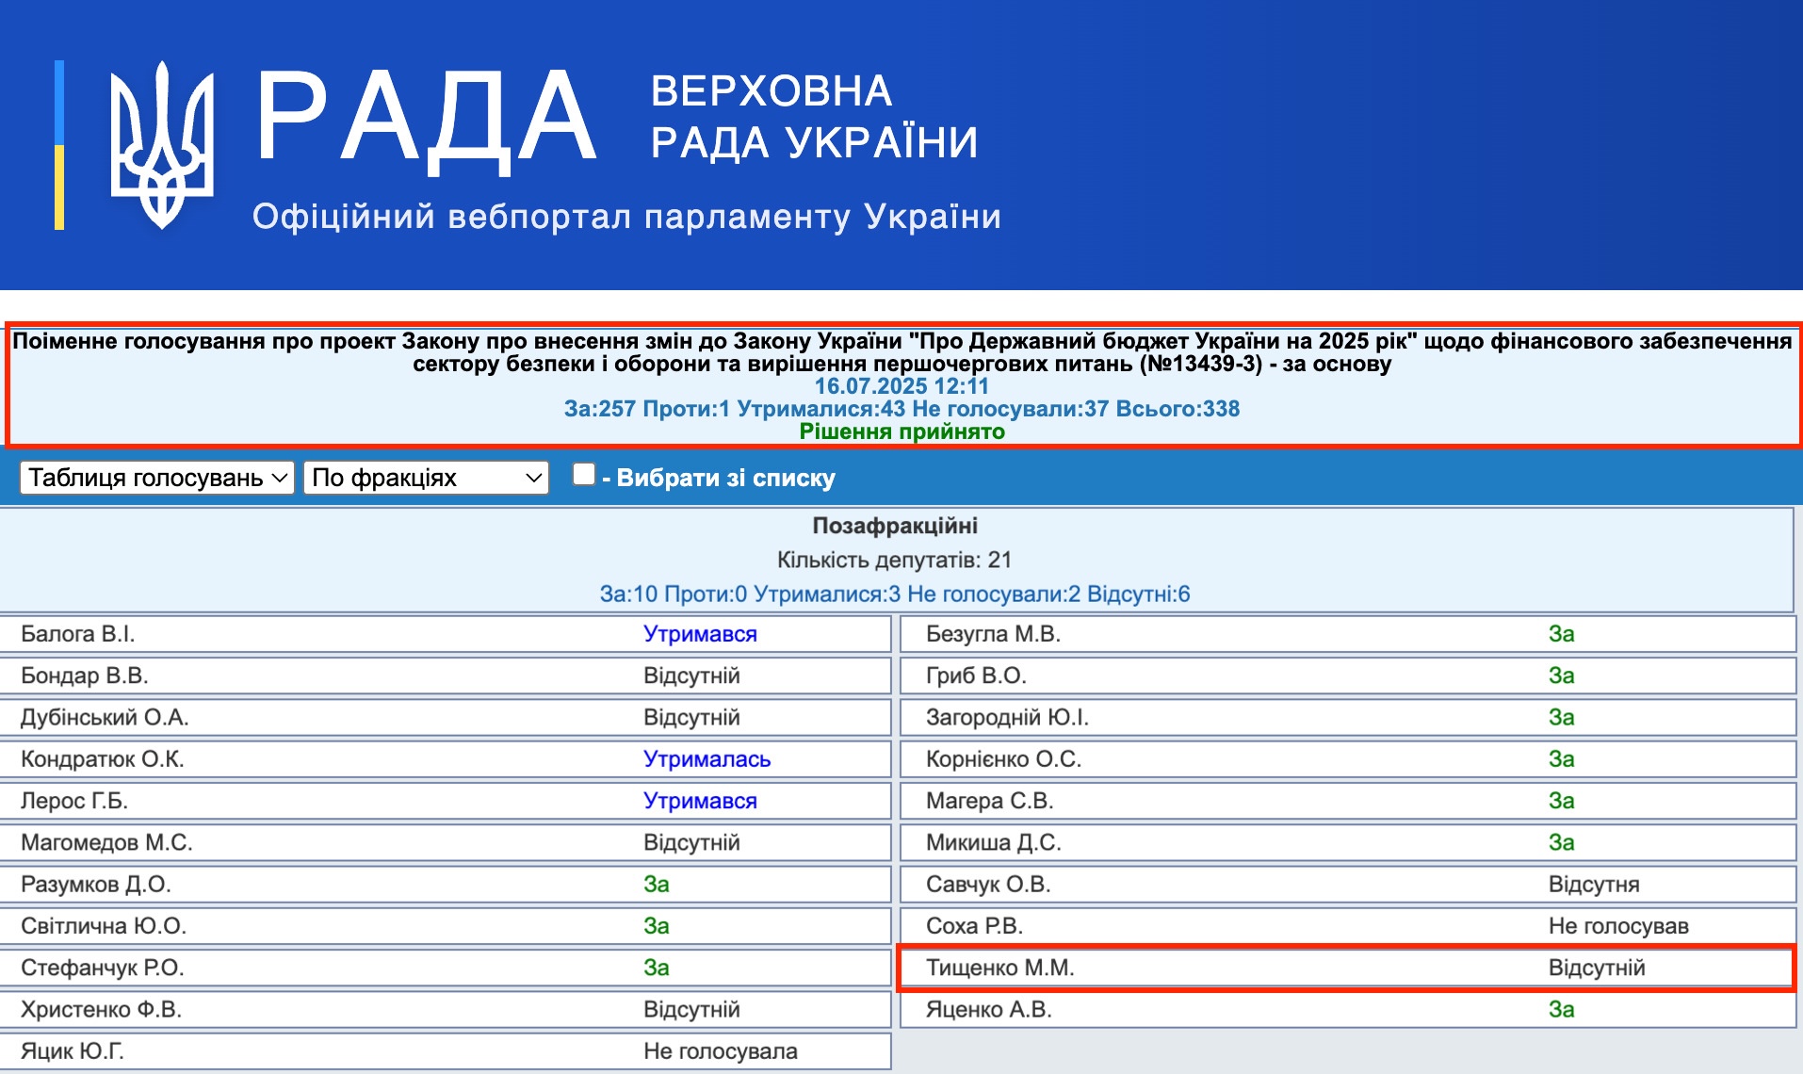Select row 'Тищенко М.М.'
The image size is (1803, 1074).
coord(1348,968)
